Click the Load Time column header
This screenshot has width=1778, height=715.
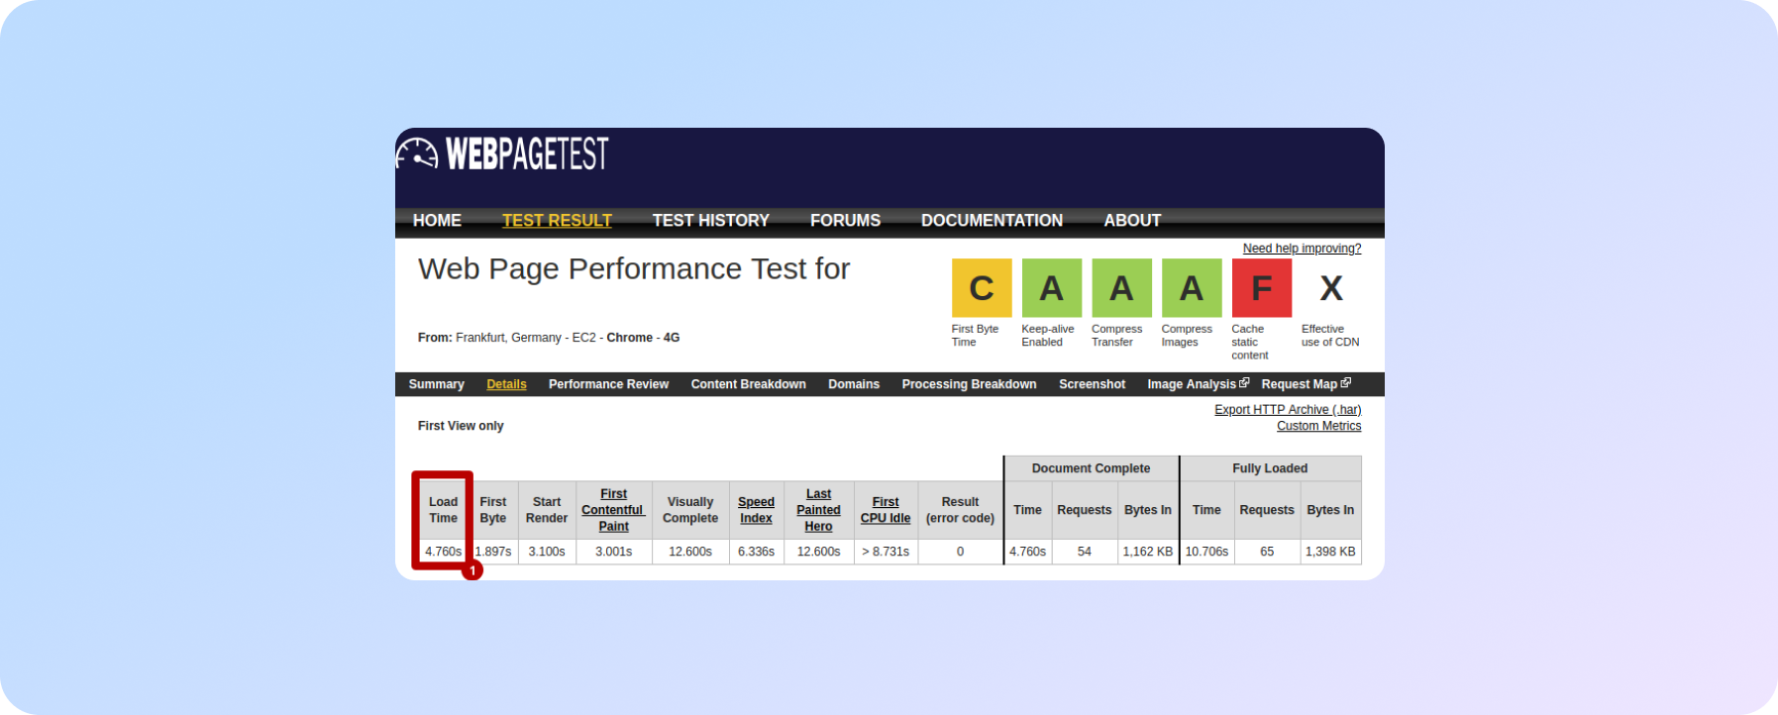(x=443, y=510)
